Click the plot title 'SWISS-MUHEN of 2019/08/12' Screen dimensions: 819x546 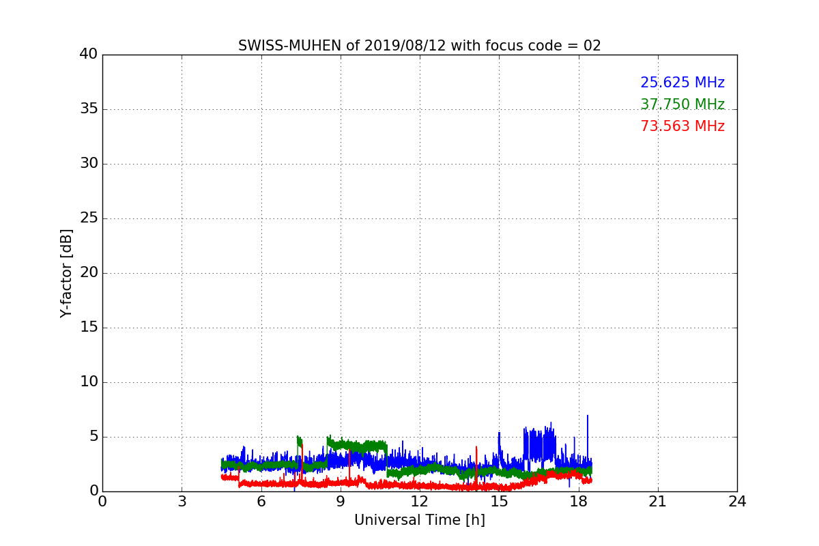[341, 46]
